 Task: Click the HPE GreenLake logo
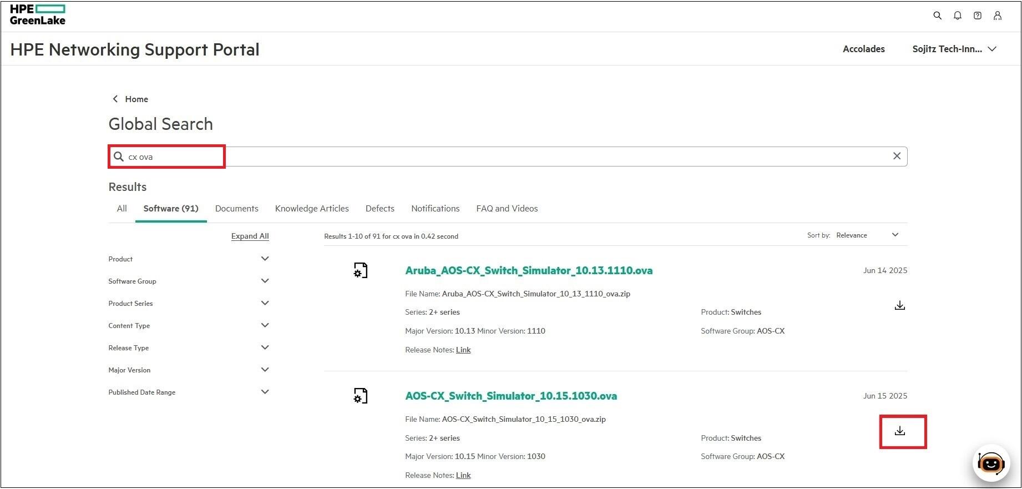tap(38, 15)
